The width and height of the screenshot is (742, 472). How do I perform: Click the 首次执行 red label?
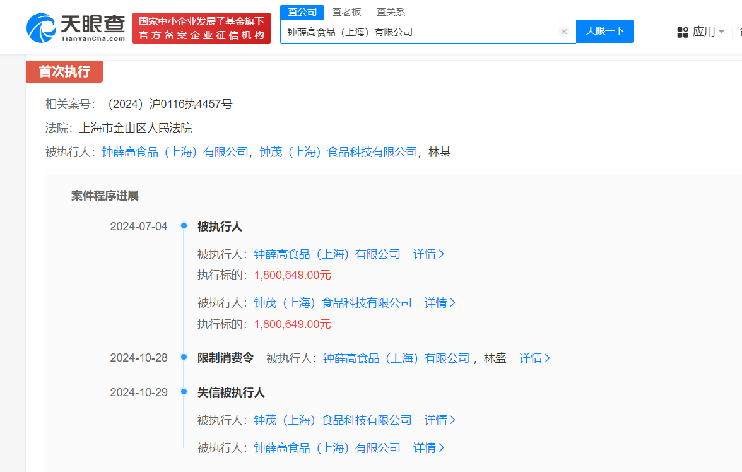click(64, 71)
